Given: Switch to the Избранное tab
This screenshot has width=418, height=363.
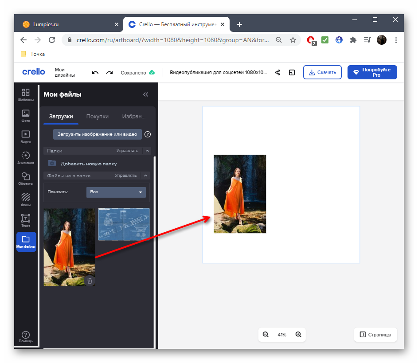Looking at the screenshot, I should (133, 117).
